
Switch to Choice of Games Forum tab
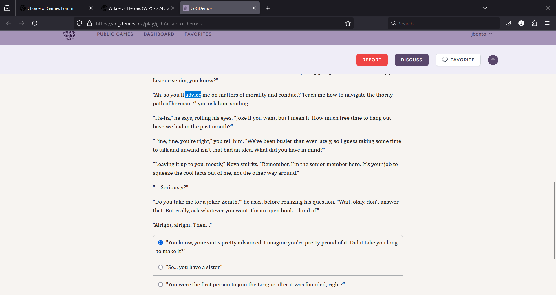55,8
